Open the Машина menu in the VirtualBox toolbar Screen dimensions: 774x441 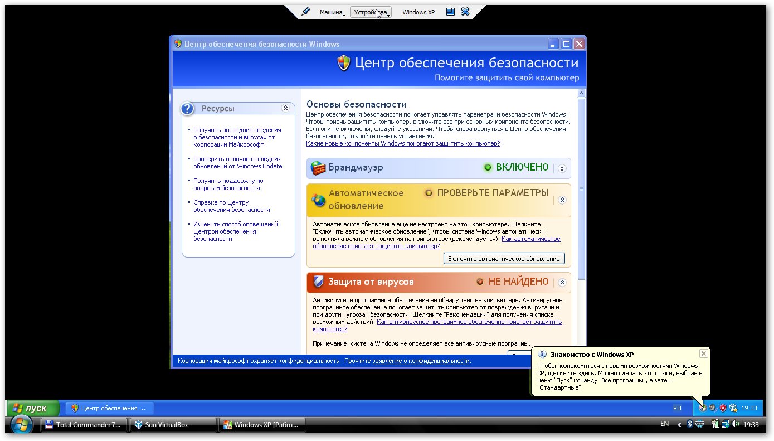click(333, 12)
